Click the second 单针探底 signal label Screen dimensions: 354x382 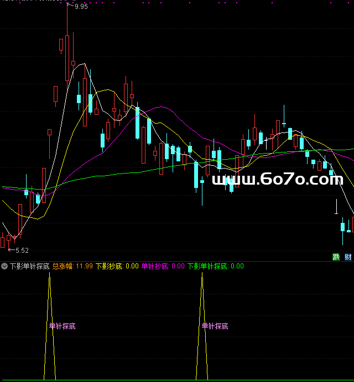215,326
